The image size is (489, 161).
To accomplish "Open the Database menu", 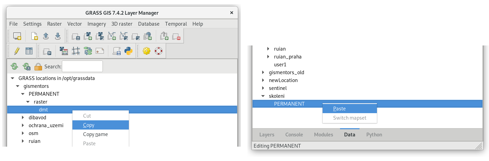I will click(149, 24).
